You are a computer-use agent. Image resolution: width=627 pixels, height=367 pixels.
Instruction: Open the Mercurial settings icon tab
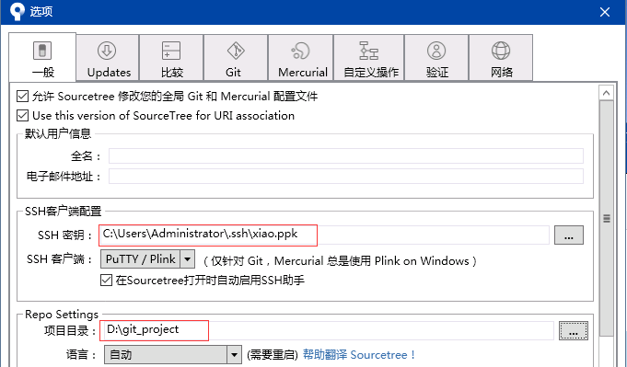tap(301, 58)
